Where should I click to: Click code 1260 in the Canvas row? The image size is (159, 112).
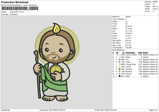click(140, 74)
